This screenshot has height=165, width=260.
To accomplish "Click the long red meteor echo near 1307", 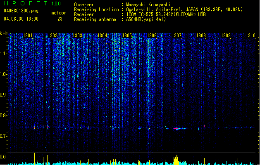I will pos(179,128).
